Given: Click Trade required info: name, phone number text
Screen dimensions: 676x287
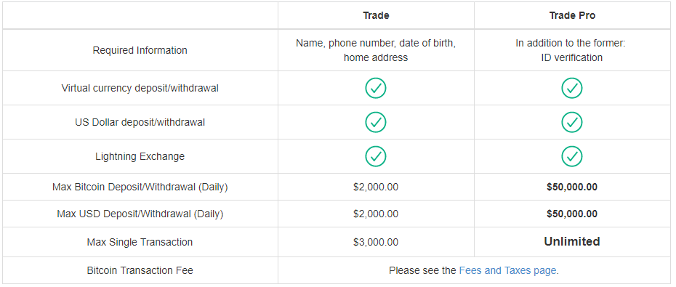Looking at the screenshot, I should pyautogui.click(x=376, y=50).
